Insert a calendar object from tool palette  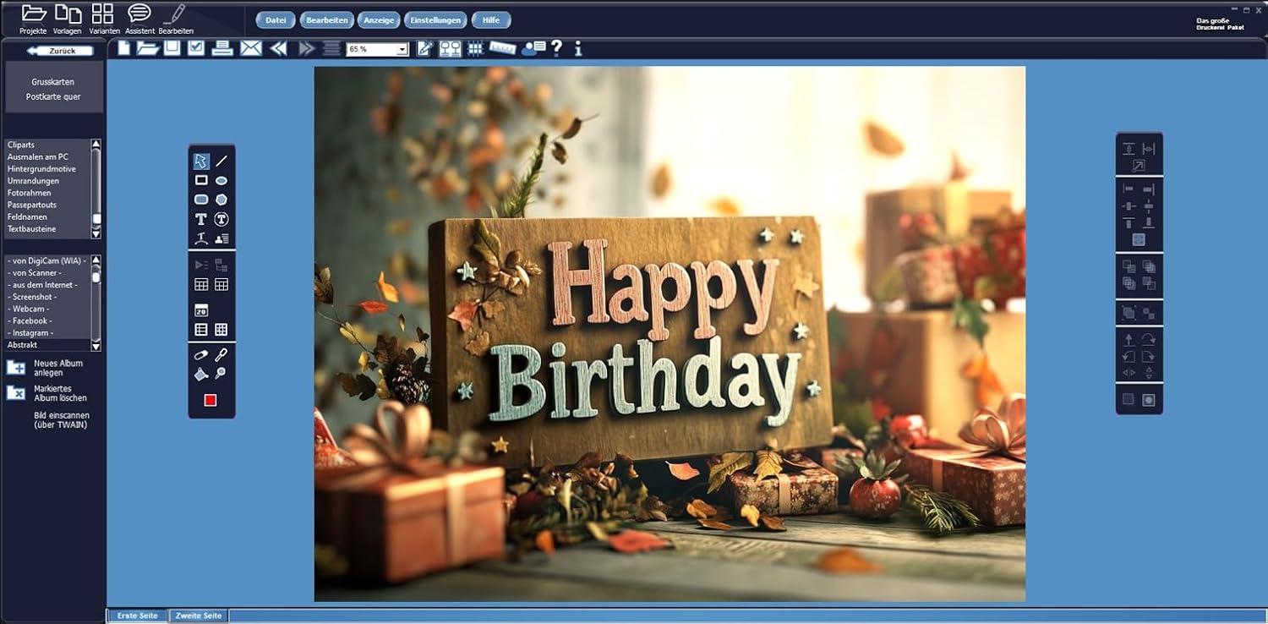tap(201, 310)
